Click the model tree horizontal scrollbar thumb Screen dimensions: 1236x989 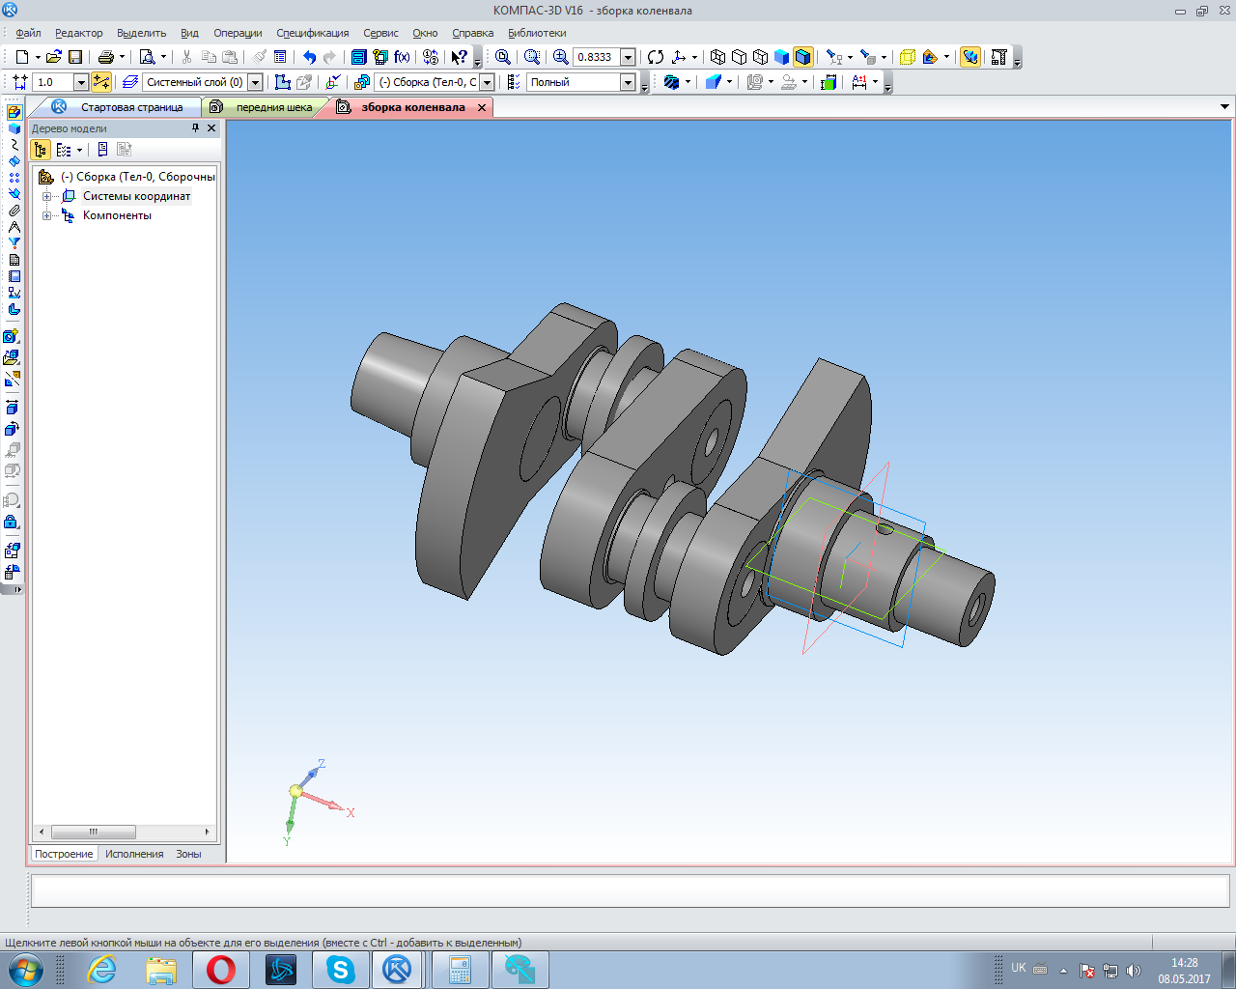(x=93, y=832)
